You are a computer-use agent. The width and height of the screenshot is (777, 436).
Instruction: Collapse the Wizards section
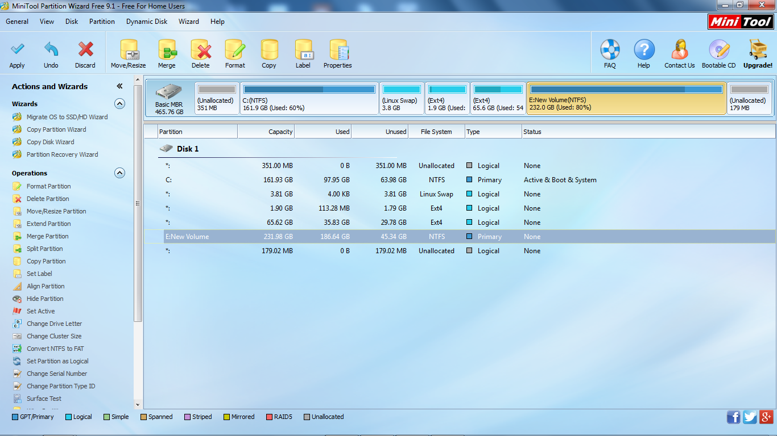[x=119, y=104]
